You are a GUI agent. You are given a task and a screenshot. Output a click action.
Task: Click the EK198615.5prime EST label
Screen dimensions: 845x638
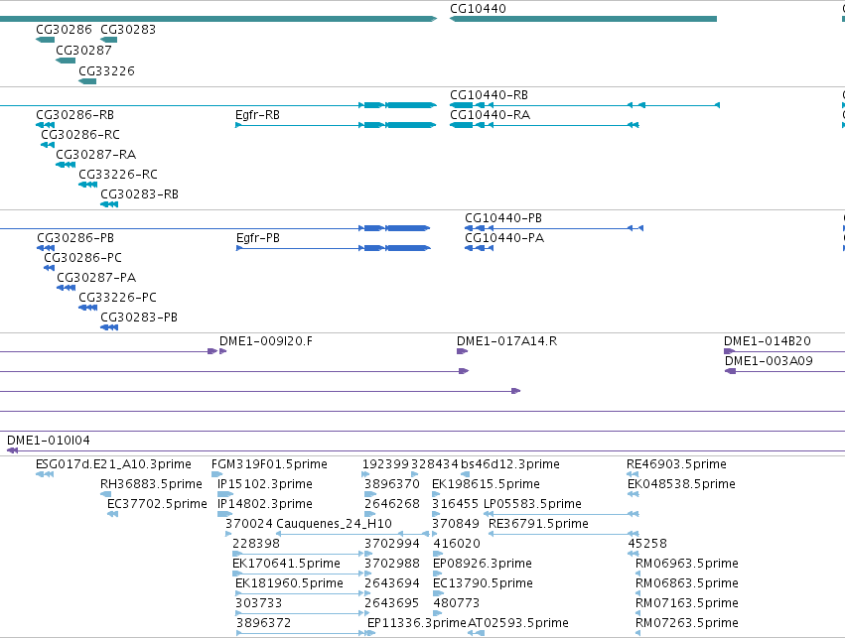[x=486, y=484]
